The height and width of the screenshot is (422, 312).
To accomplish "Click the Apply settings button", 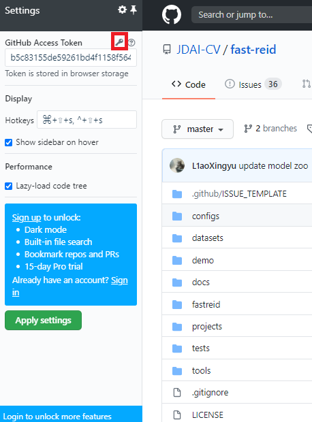I will pyautogui.click(x=43, y=321).
